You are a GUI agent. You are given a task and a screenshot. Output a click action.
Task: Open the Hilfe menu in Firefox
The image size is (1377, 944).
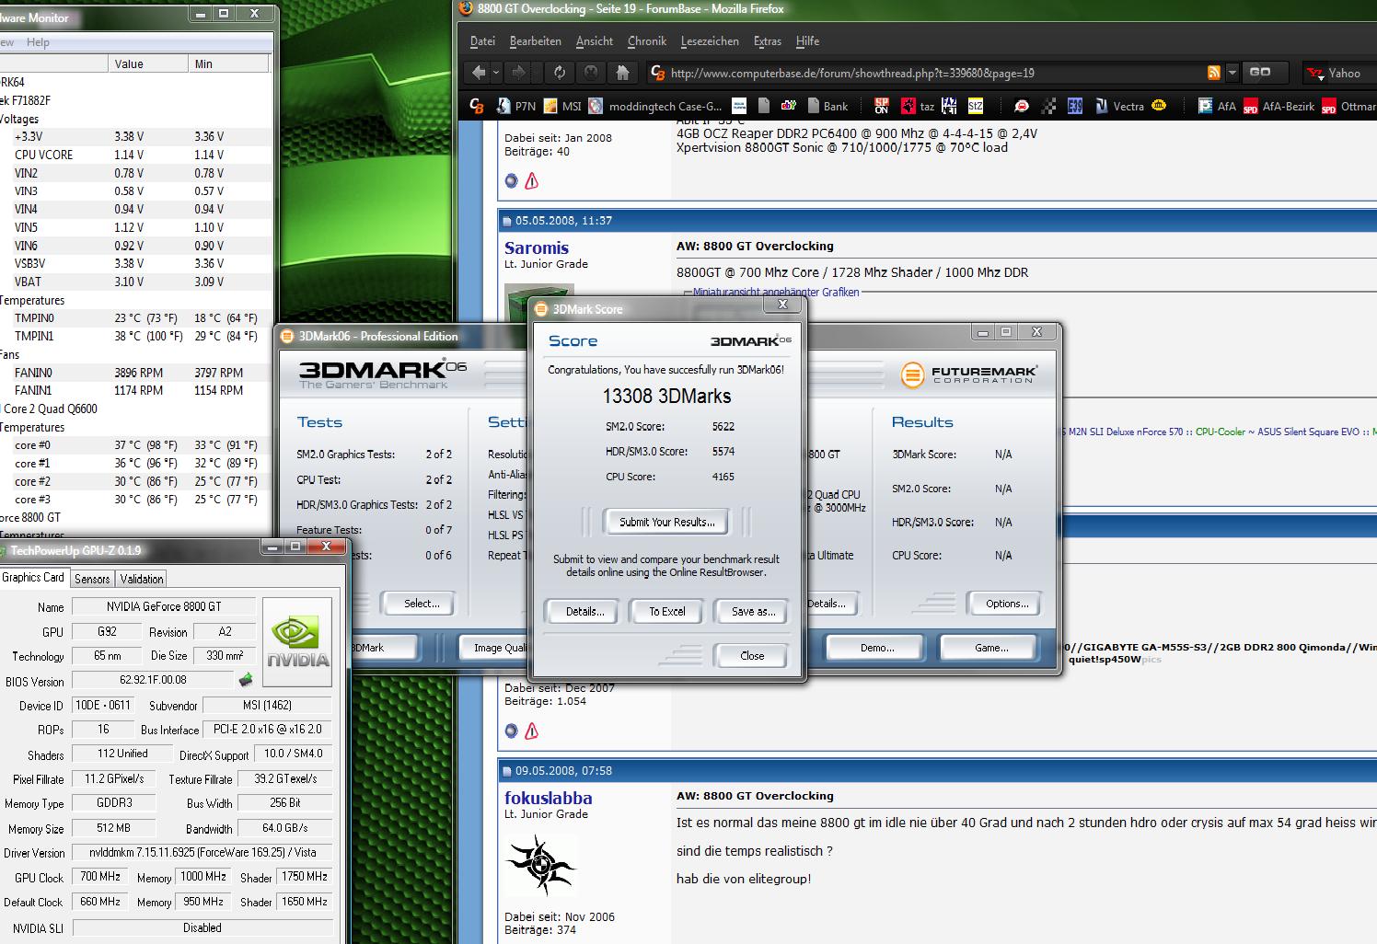807,41
